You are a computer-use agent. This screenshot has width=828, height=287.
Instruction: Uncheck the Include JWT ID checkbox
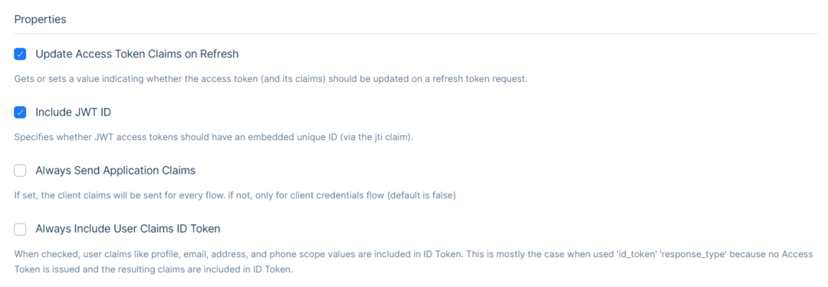[x=20, y=113]
